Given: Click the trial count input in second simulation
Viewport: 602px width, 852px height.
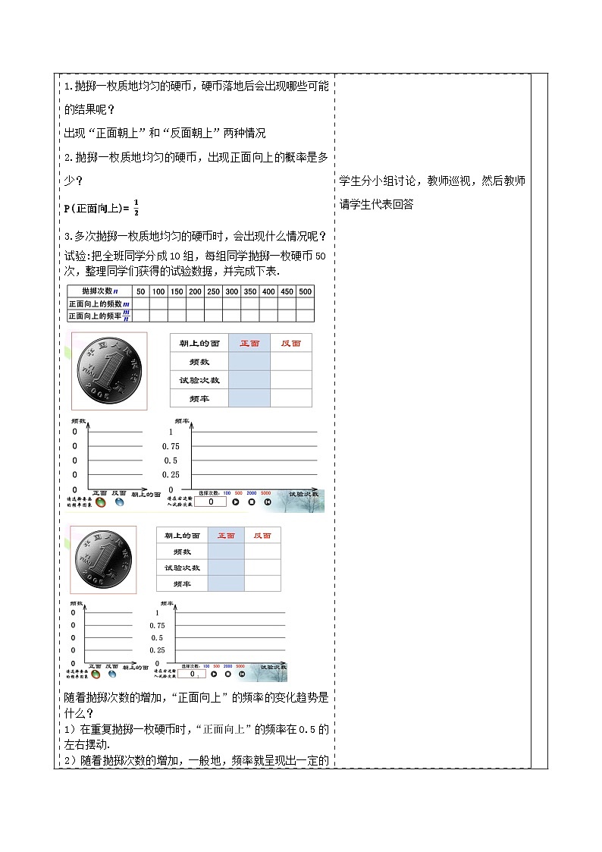Looking at the screenshot, I should click(x=193, y=674).
